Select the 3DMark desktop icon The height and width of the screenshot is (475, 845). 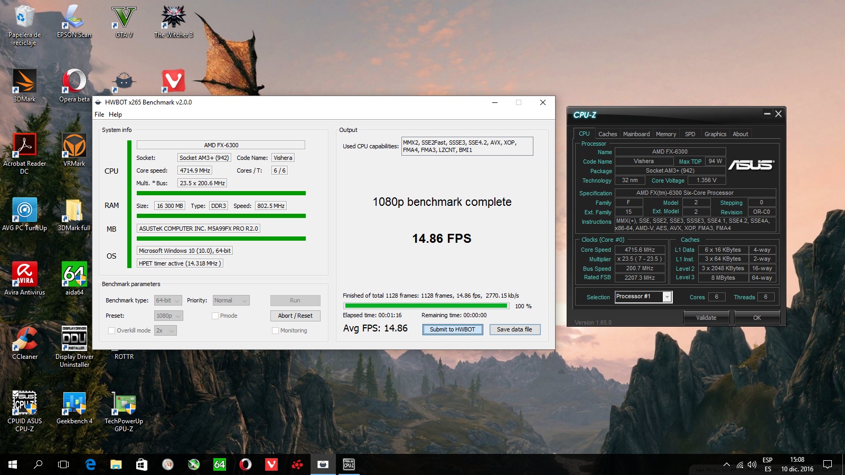click(x=24, y=85)
